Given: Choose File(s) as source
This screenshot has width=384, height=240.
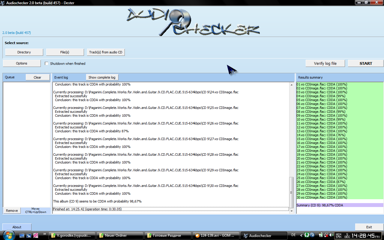Looking at the screenshot, I should 65,52.
